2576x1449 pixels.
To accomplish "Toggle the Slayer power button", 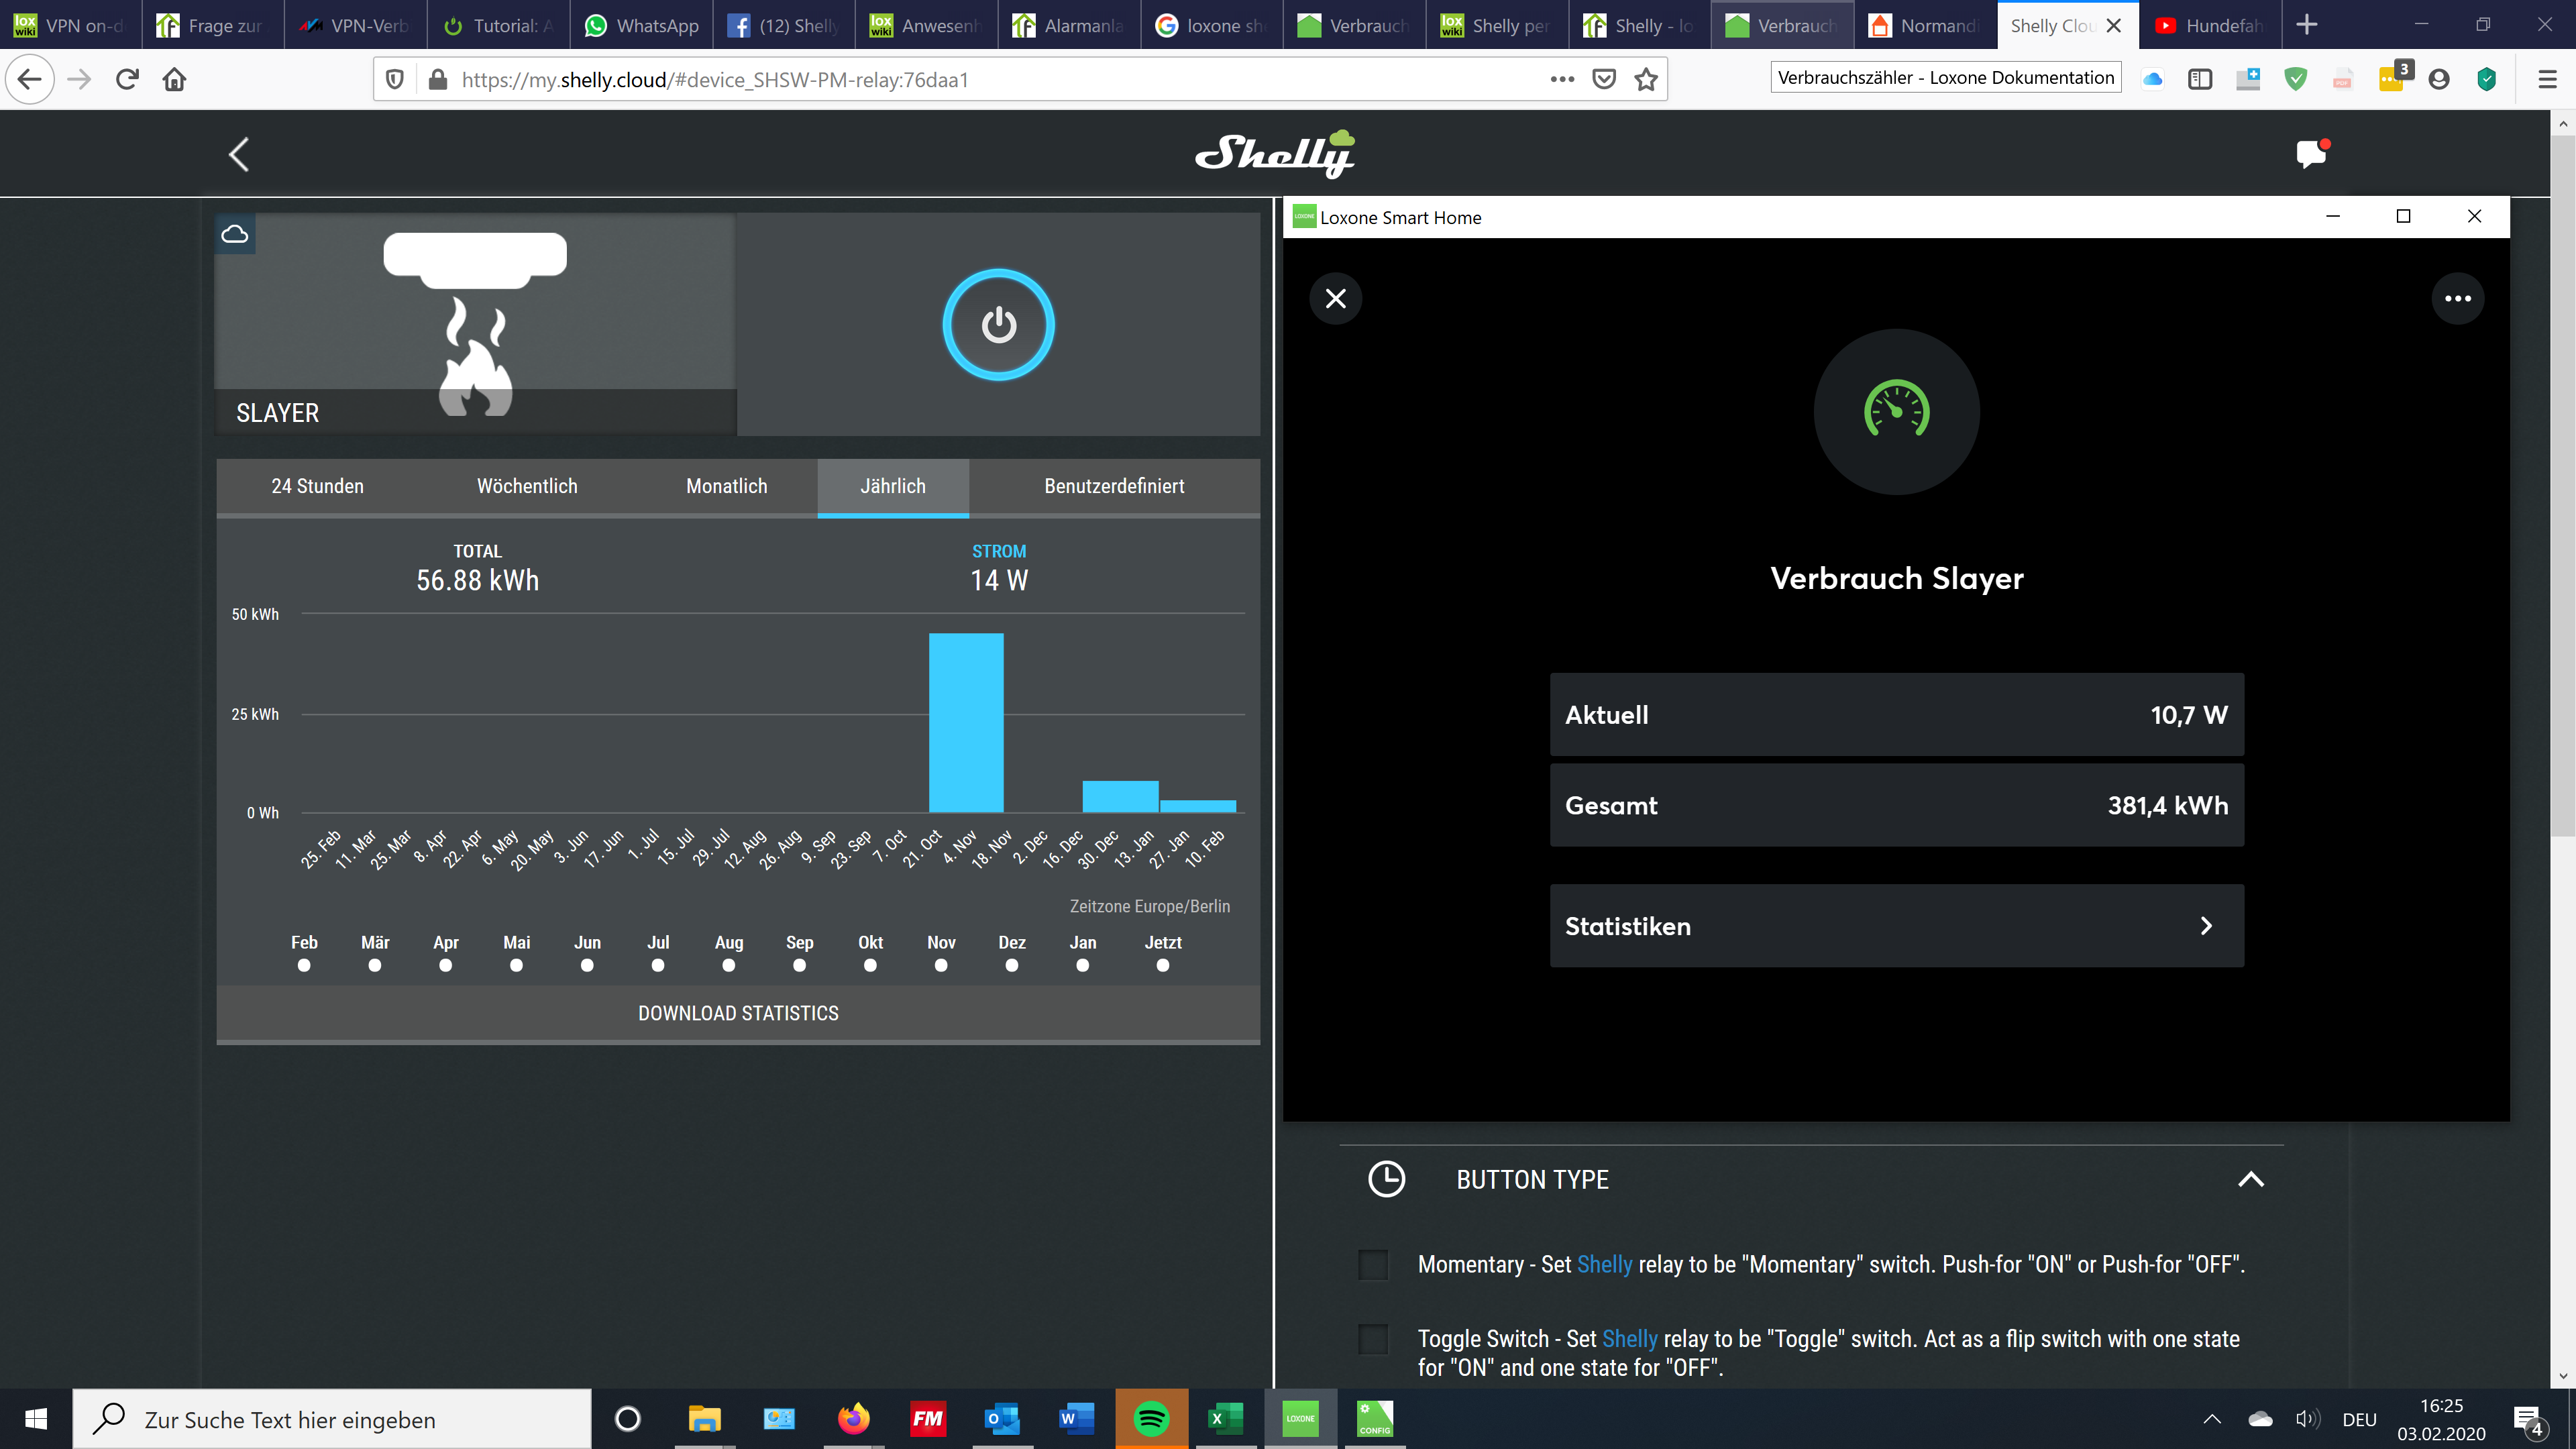I will 998,325.
